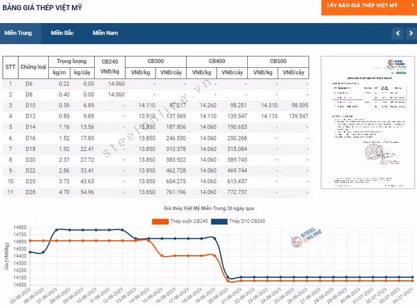
Task: Click Steel Online logo on the document preview
Action: coord(394,65)
